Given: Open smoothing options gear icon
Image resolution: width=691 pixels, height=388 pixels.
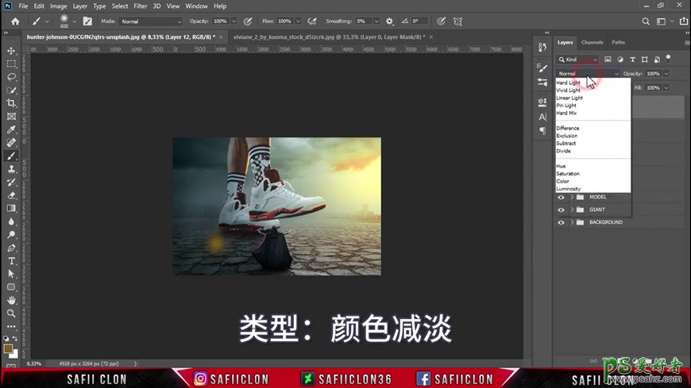Looking at the screenshot, I should [x=389, y=21].
